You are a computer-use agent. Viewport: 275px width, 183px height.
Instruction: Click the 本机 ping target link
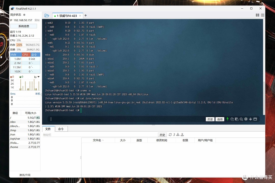37,94
